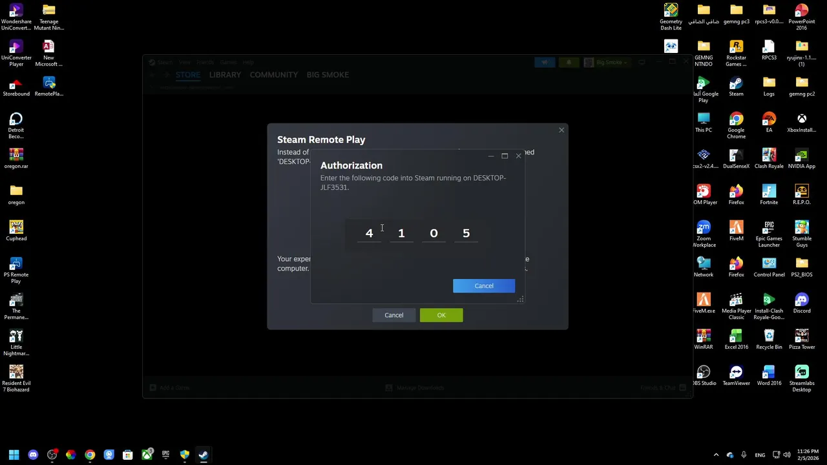The width and height of the screenshot is (827, 465).
Task: Click the first code digit 4
Action: click(x=369, y=233)
